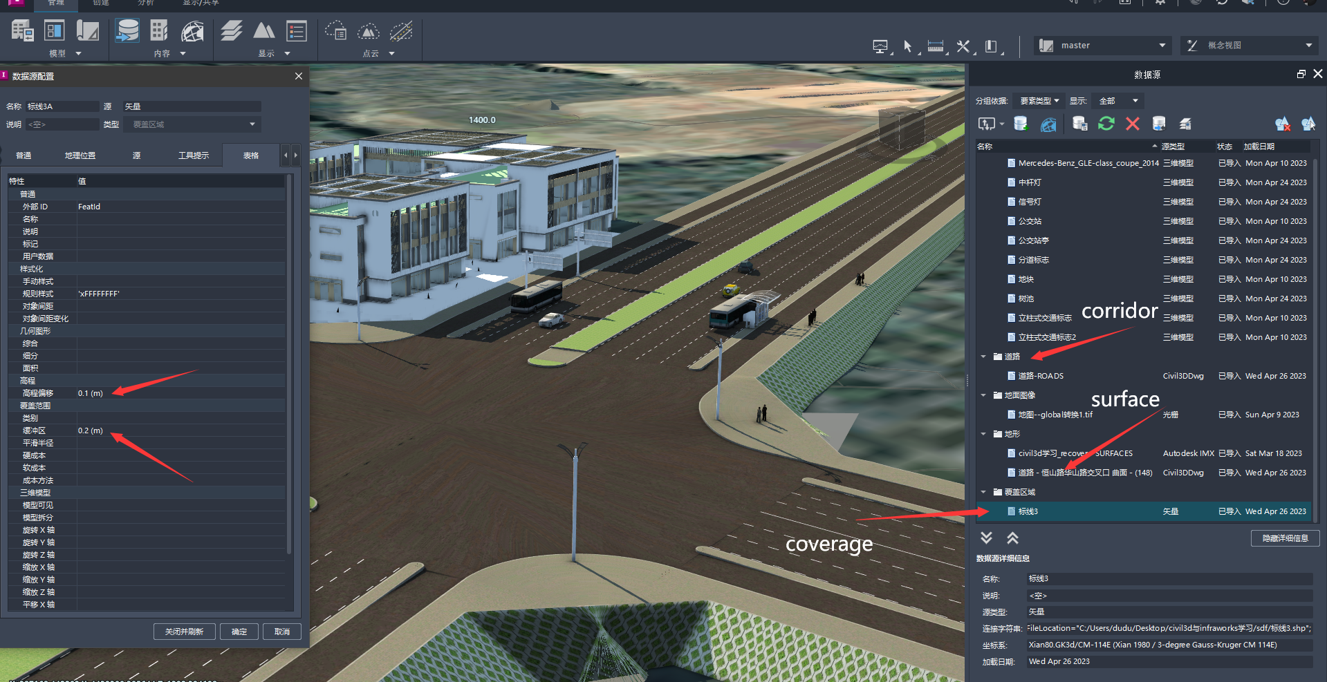Click the 确定 button
Viewport: 1327px width, 682px height.
239,631
